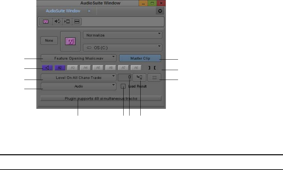Image resolution: width=283 pixels, height=170 pixels.
Task: Open the Audio bin dropdown
Action: [78, 86]
